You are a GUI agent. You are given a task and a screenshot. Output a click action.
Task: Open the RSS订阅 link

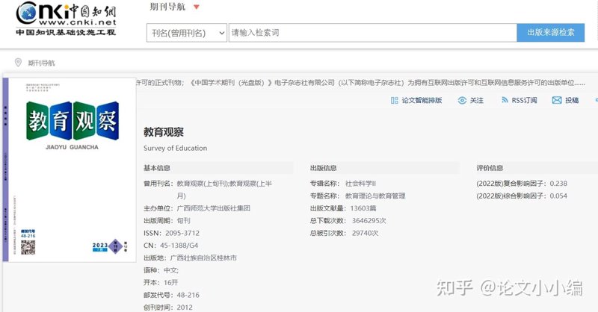[x=524, y=100]
